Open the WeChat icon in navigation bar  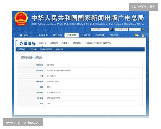point(137,35)
